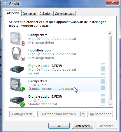This screenshot has height=132, width=121.
Task: Click green phone badge on Juli@ Luidsprekers
Action: tap(22, 89)
